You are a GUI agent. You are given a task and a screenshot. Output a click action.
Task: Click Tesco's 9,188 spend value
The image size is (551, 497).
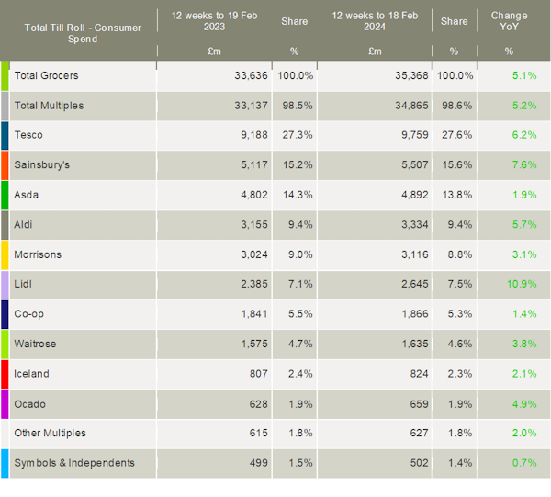[x=254, y=135]
